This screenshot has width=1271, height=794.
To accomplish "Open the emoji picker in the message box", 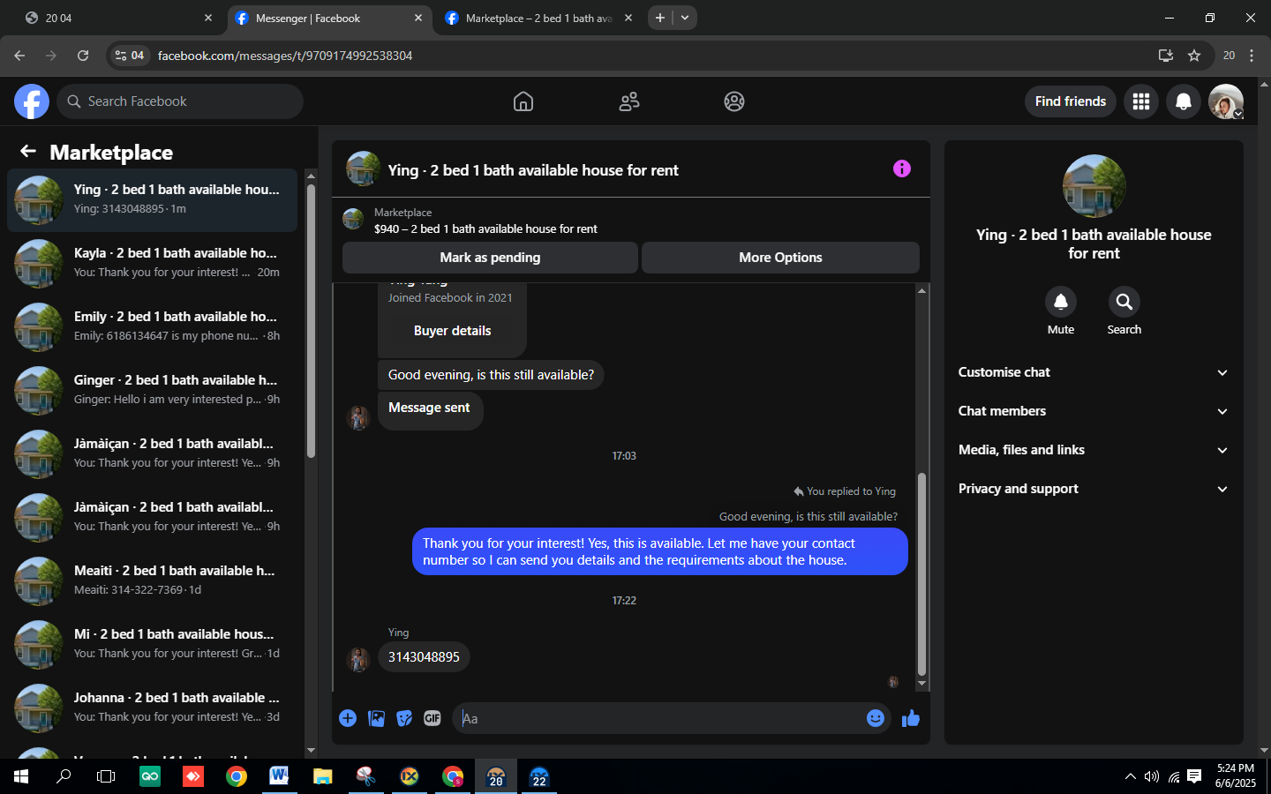I will [876, 718].
